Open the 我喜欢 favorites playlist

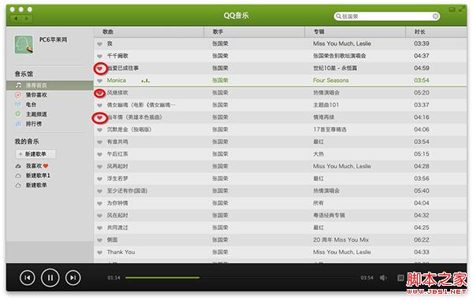click(32, 166)
